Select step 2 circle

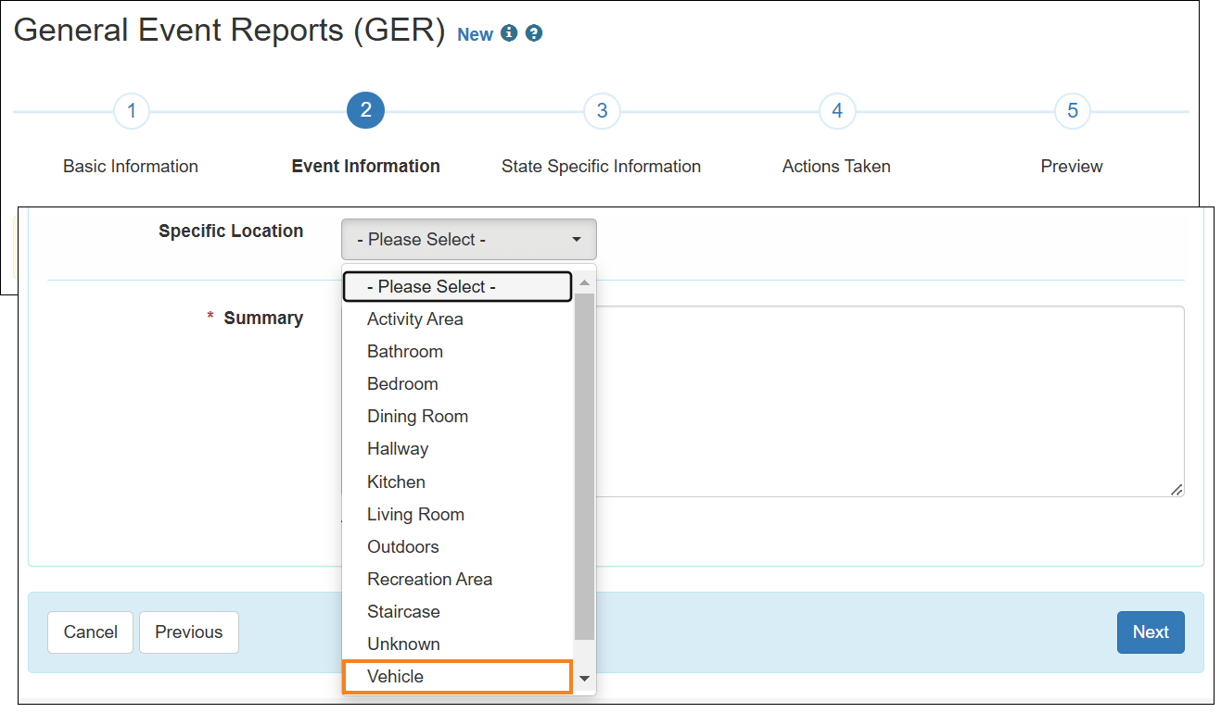pos(366,111)
